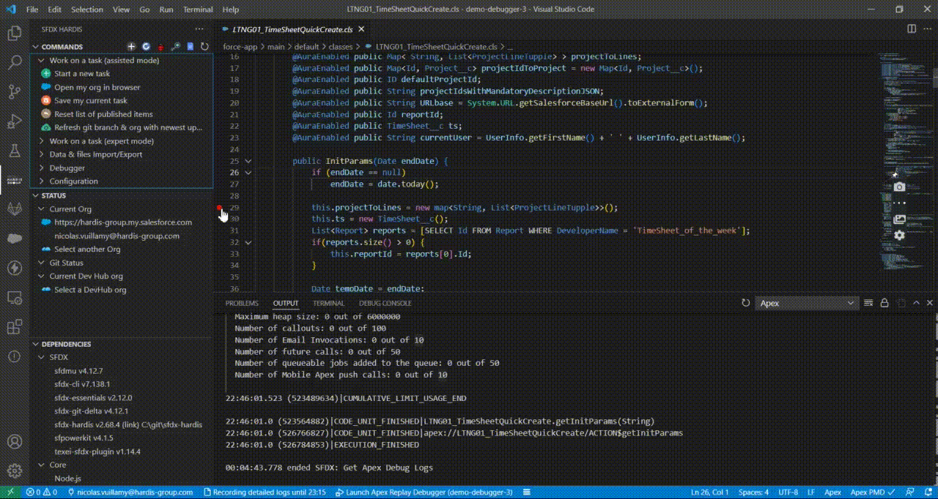938x499 pixels.
Task: Collapse Work on a task (assisted mode)
Action: click(43, 61)
